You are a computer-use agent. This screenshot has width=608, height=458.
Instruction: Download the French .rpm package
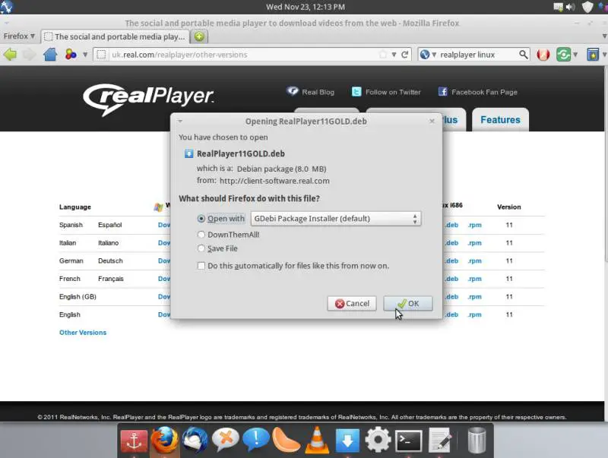click(x=474, y=279)
